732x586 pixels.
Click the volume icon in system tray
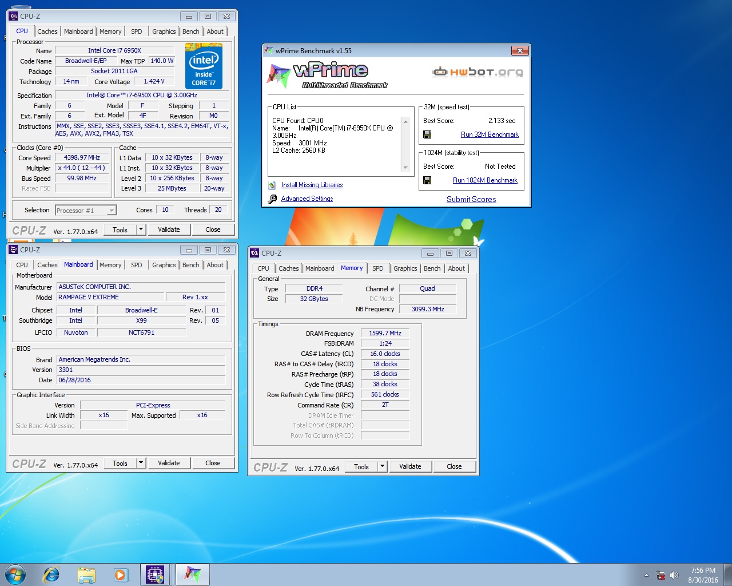click(x=674, y=575)
